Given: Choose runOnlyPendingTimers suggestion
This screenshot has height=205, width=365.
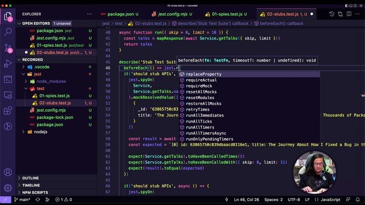Looking at the screenshot, I should click(x=249, y=139).
